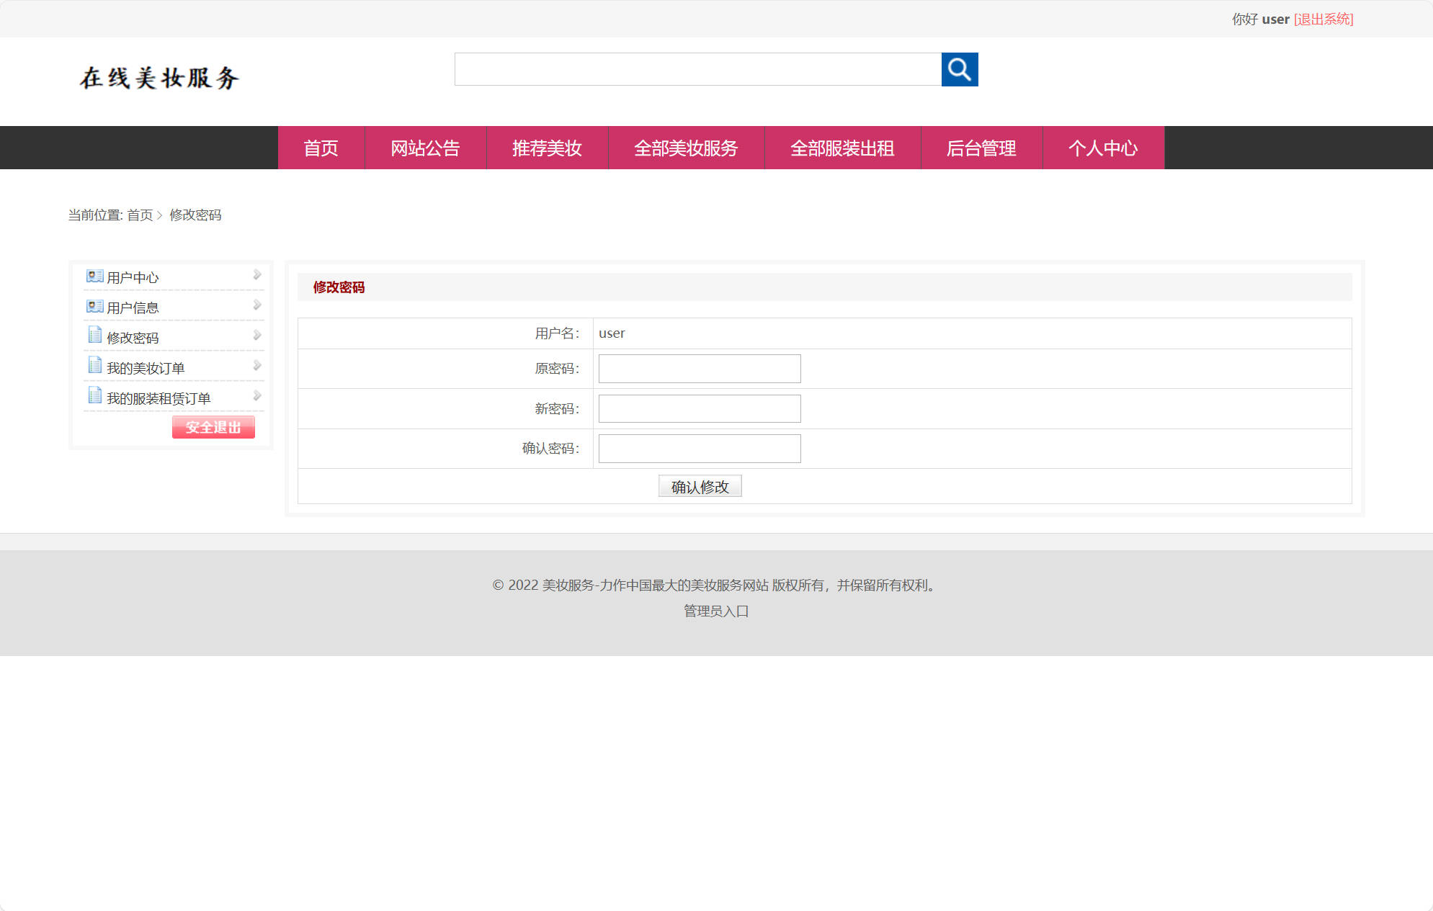The width and height of the screenshot is (1433, 911).
Task: Expand the 我的服装租赁订单 chevron
Action: click(x=256, y=395)
